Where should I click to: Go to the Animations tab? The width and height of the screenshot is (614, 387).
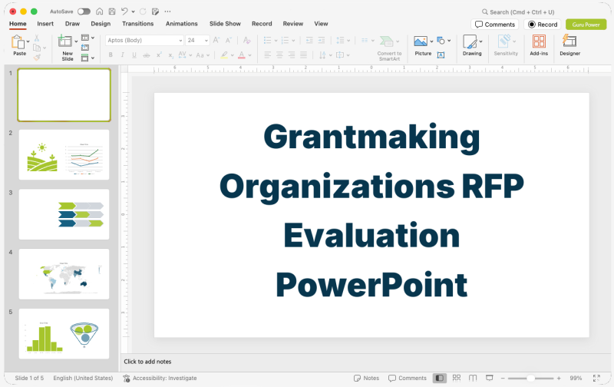click(x=182, y=24)
